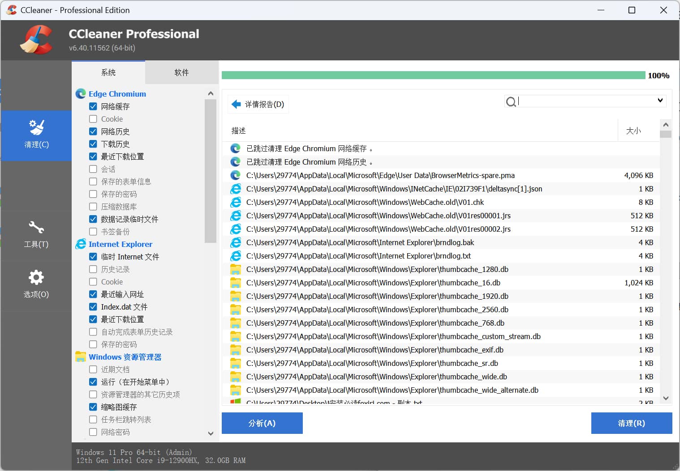Collapse the Windows 资源管理器 section header
This screenshot has width=680, height=471.
pos(125,357)
